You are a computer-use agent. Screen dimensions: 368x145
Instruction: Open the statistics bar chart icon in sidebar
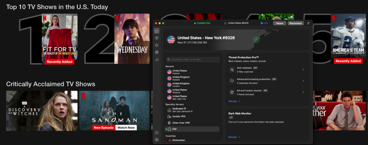[x=157, y=59]
